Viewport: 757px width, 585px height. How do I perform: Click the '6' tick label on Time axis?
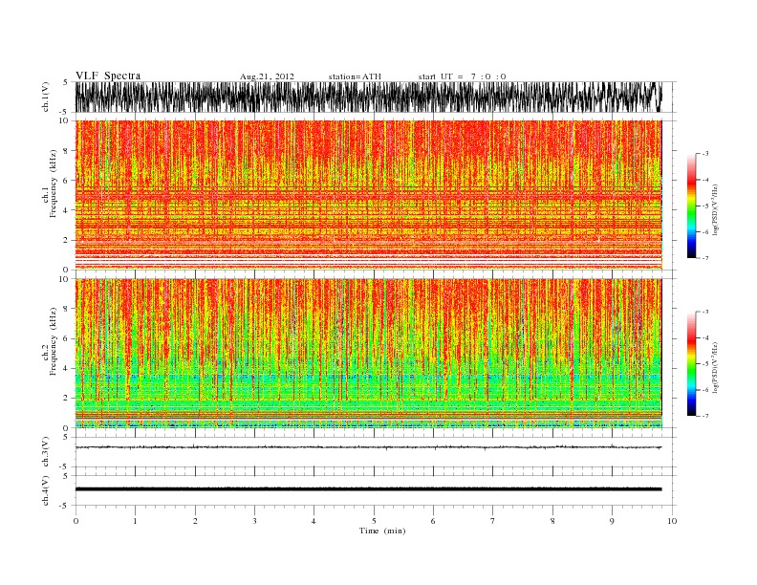434,521
